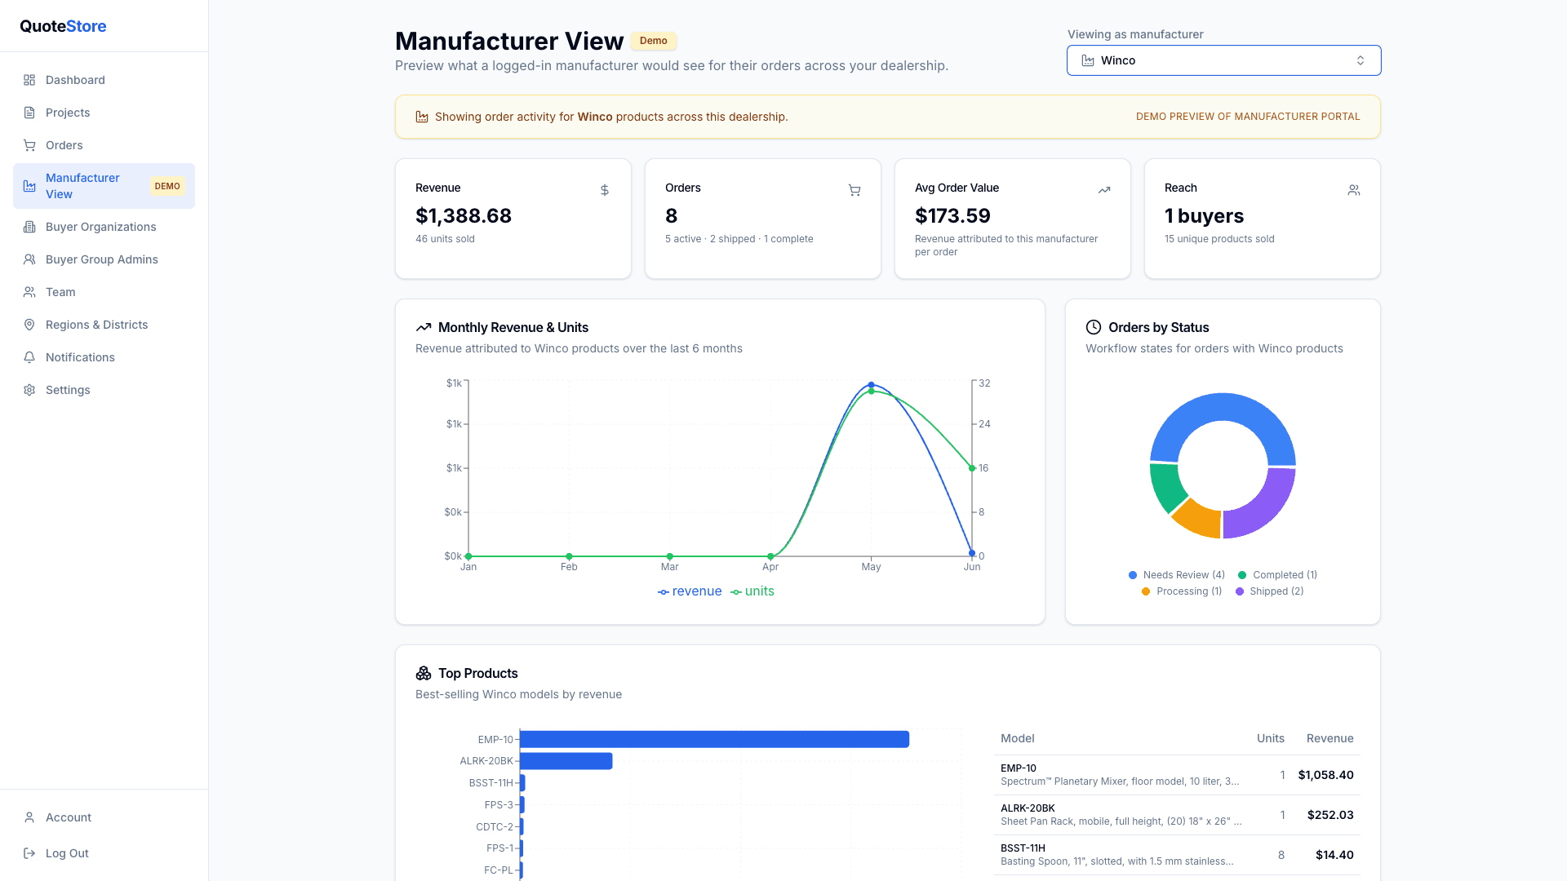Click the EMP-10 table row
This screenshot has height=881, width=1567.
click(x=1177, y=775)
